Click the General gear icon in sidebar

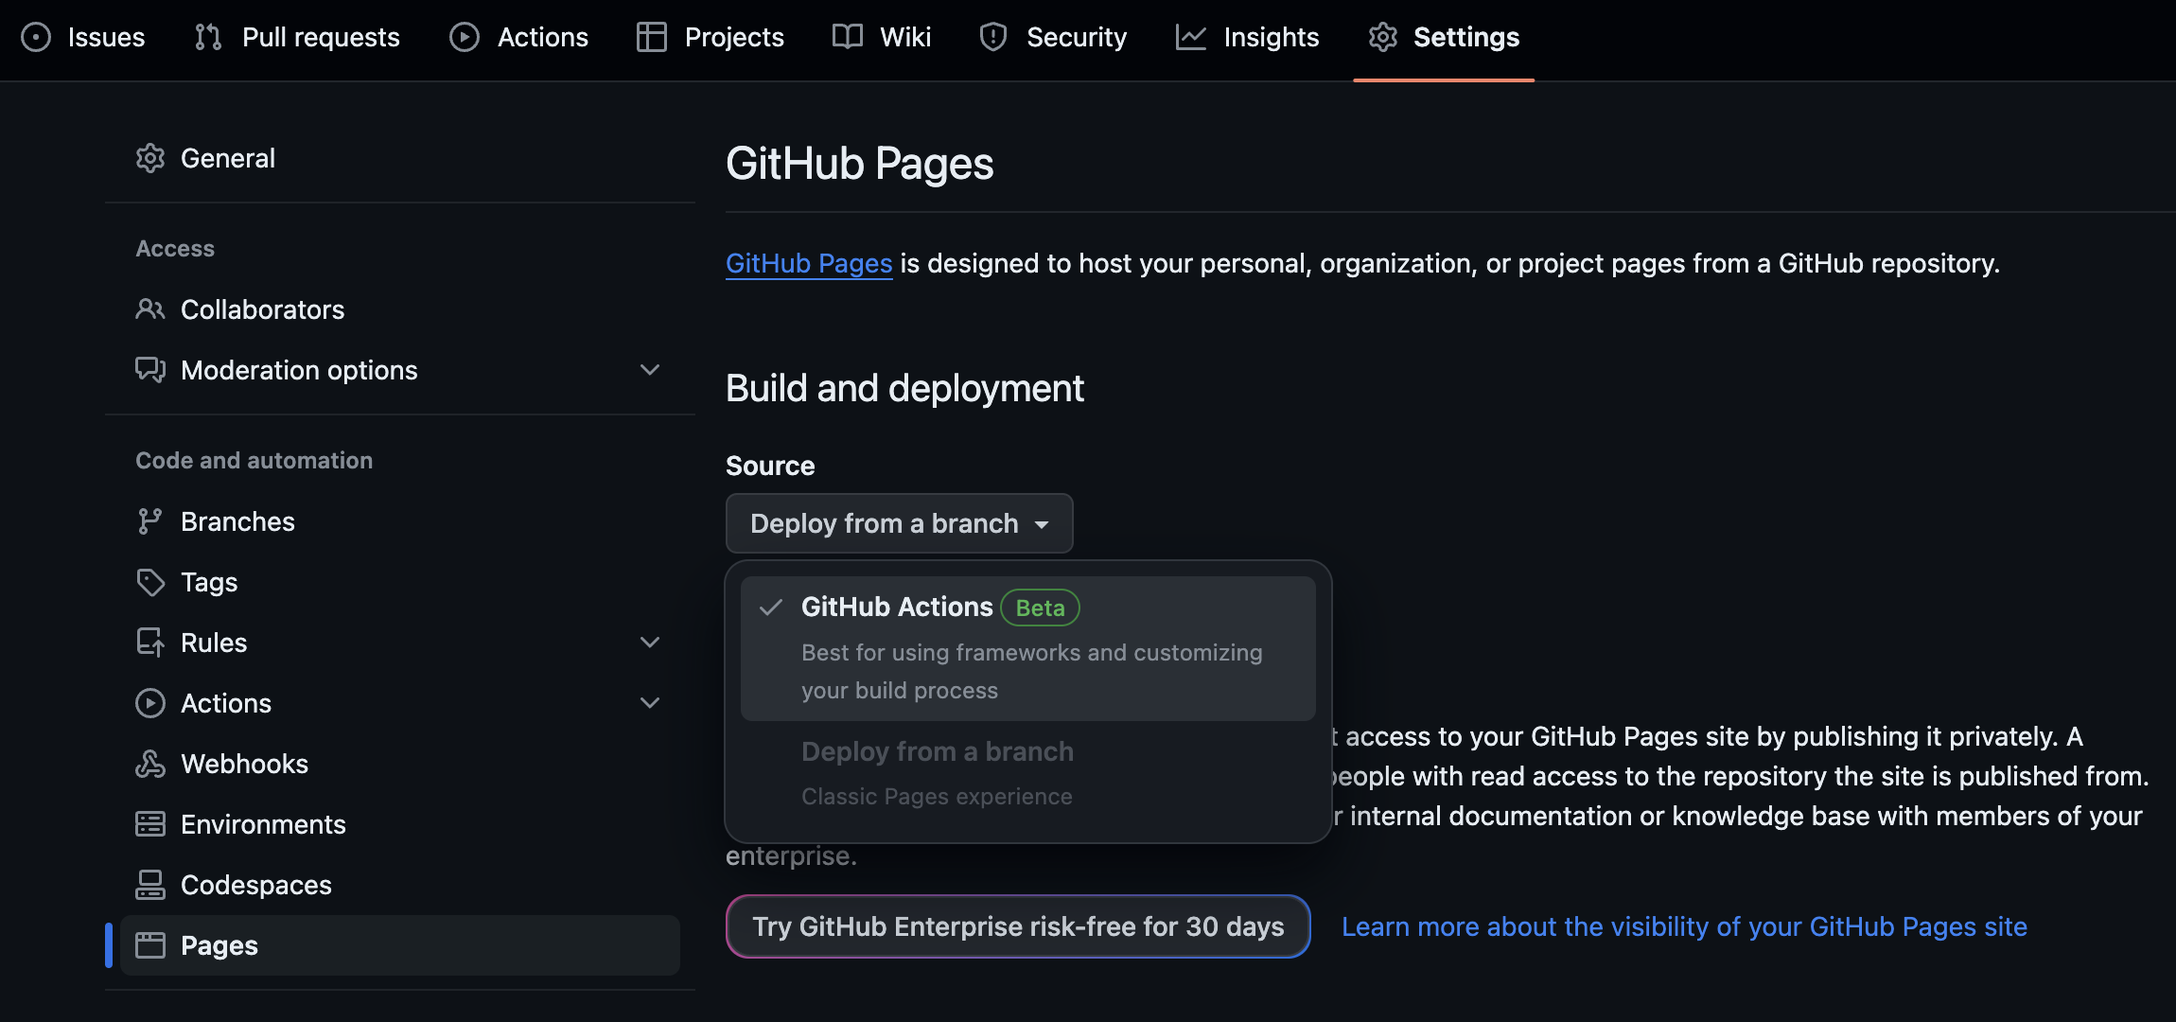pos(150,158)
